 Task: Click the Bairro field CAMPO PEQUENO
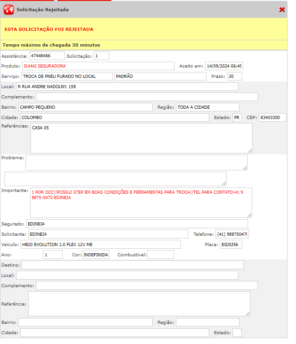click(x=86, y=107)
